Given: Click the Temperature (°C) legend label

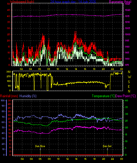Looking at the screenshot, I should tap(103, 96).
